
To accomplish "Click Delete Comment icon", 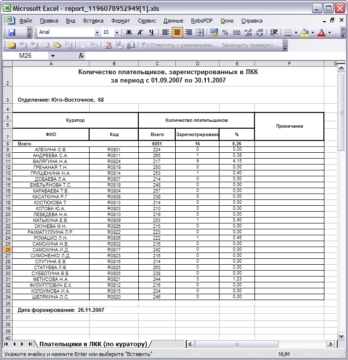I will pos(68,45).
